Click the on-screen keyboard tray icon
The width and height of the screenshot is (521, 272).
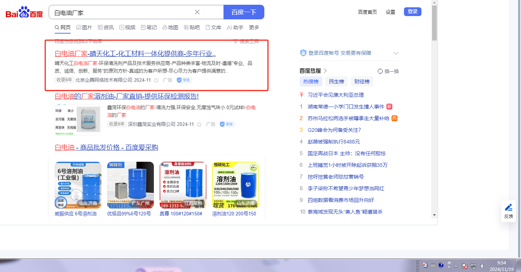tap(433, 265)
